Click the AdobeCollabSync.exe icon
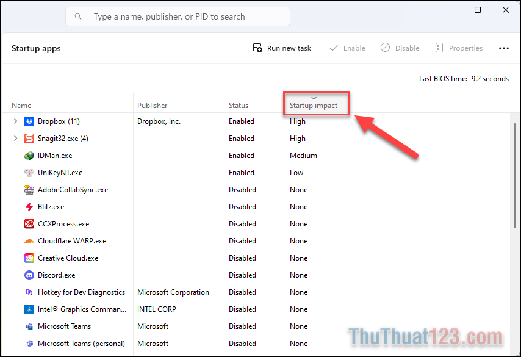521x357 pixels. (x=29, y=190)
